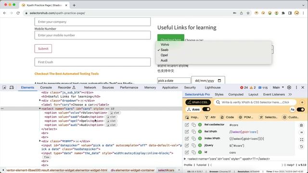Click the Code button in SelectorsHub
Viewport: 308px width, 173px height.
tap(227, 117)
